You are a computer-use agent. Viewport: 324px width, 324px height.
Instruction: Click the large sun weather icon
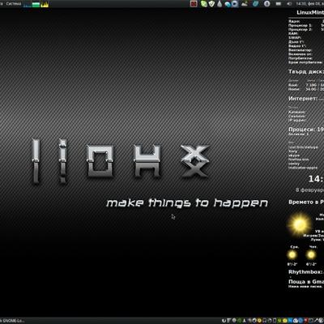point(299,224)
